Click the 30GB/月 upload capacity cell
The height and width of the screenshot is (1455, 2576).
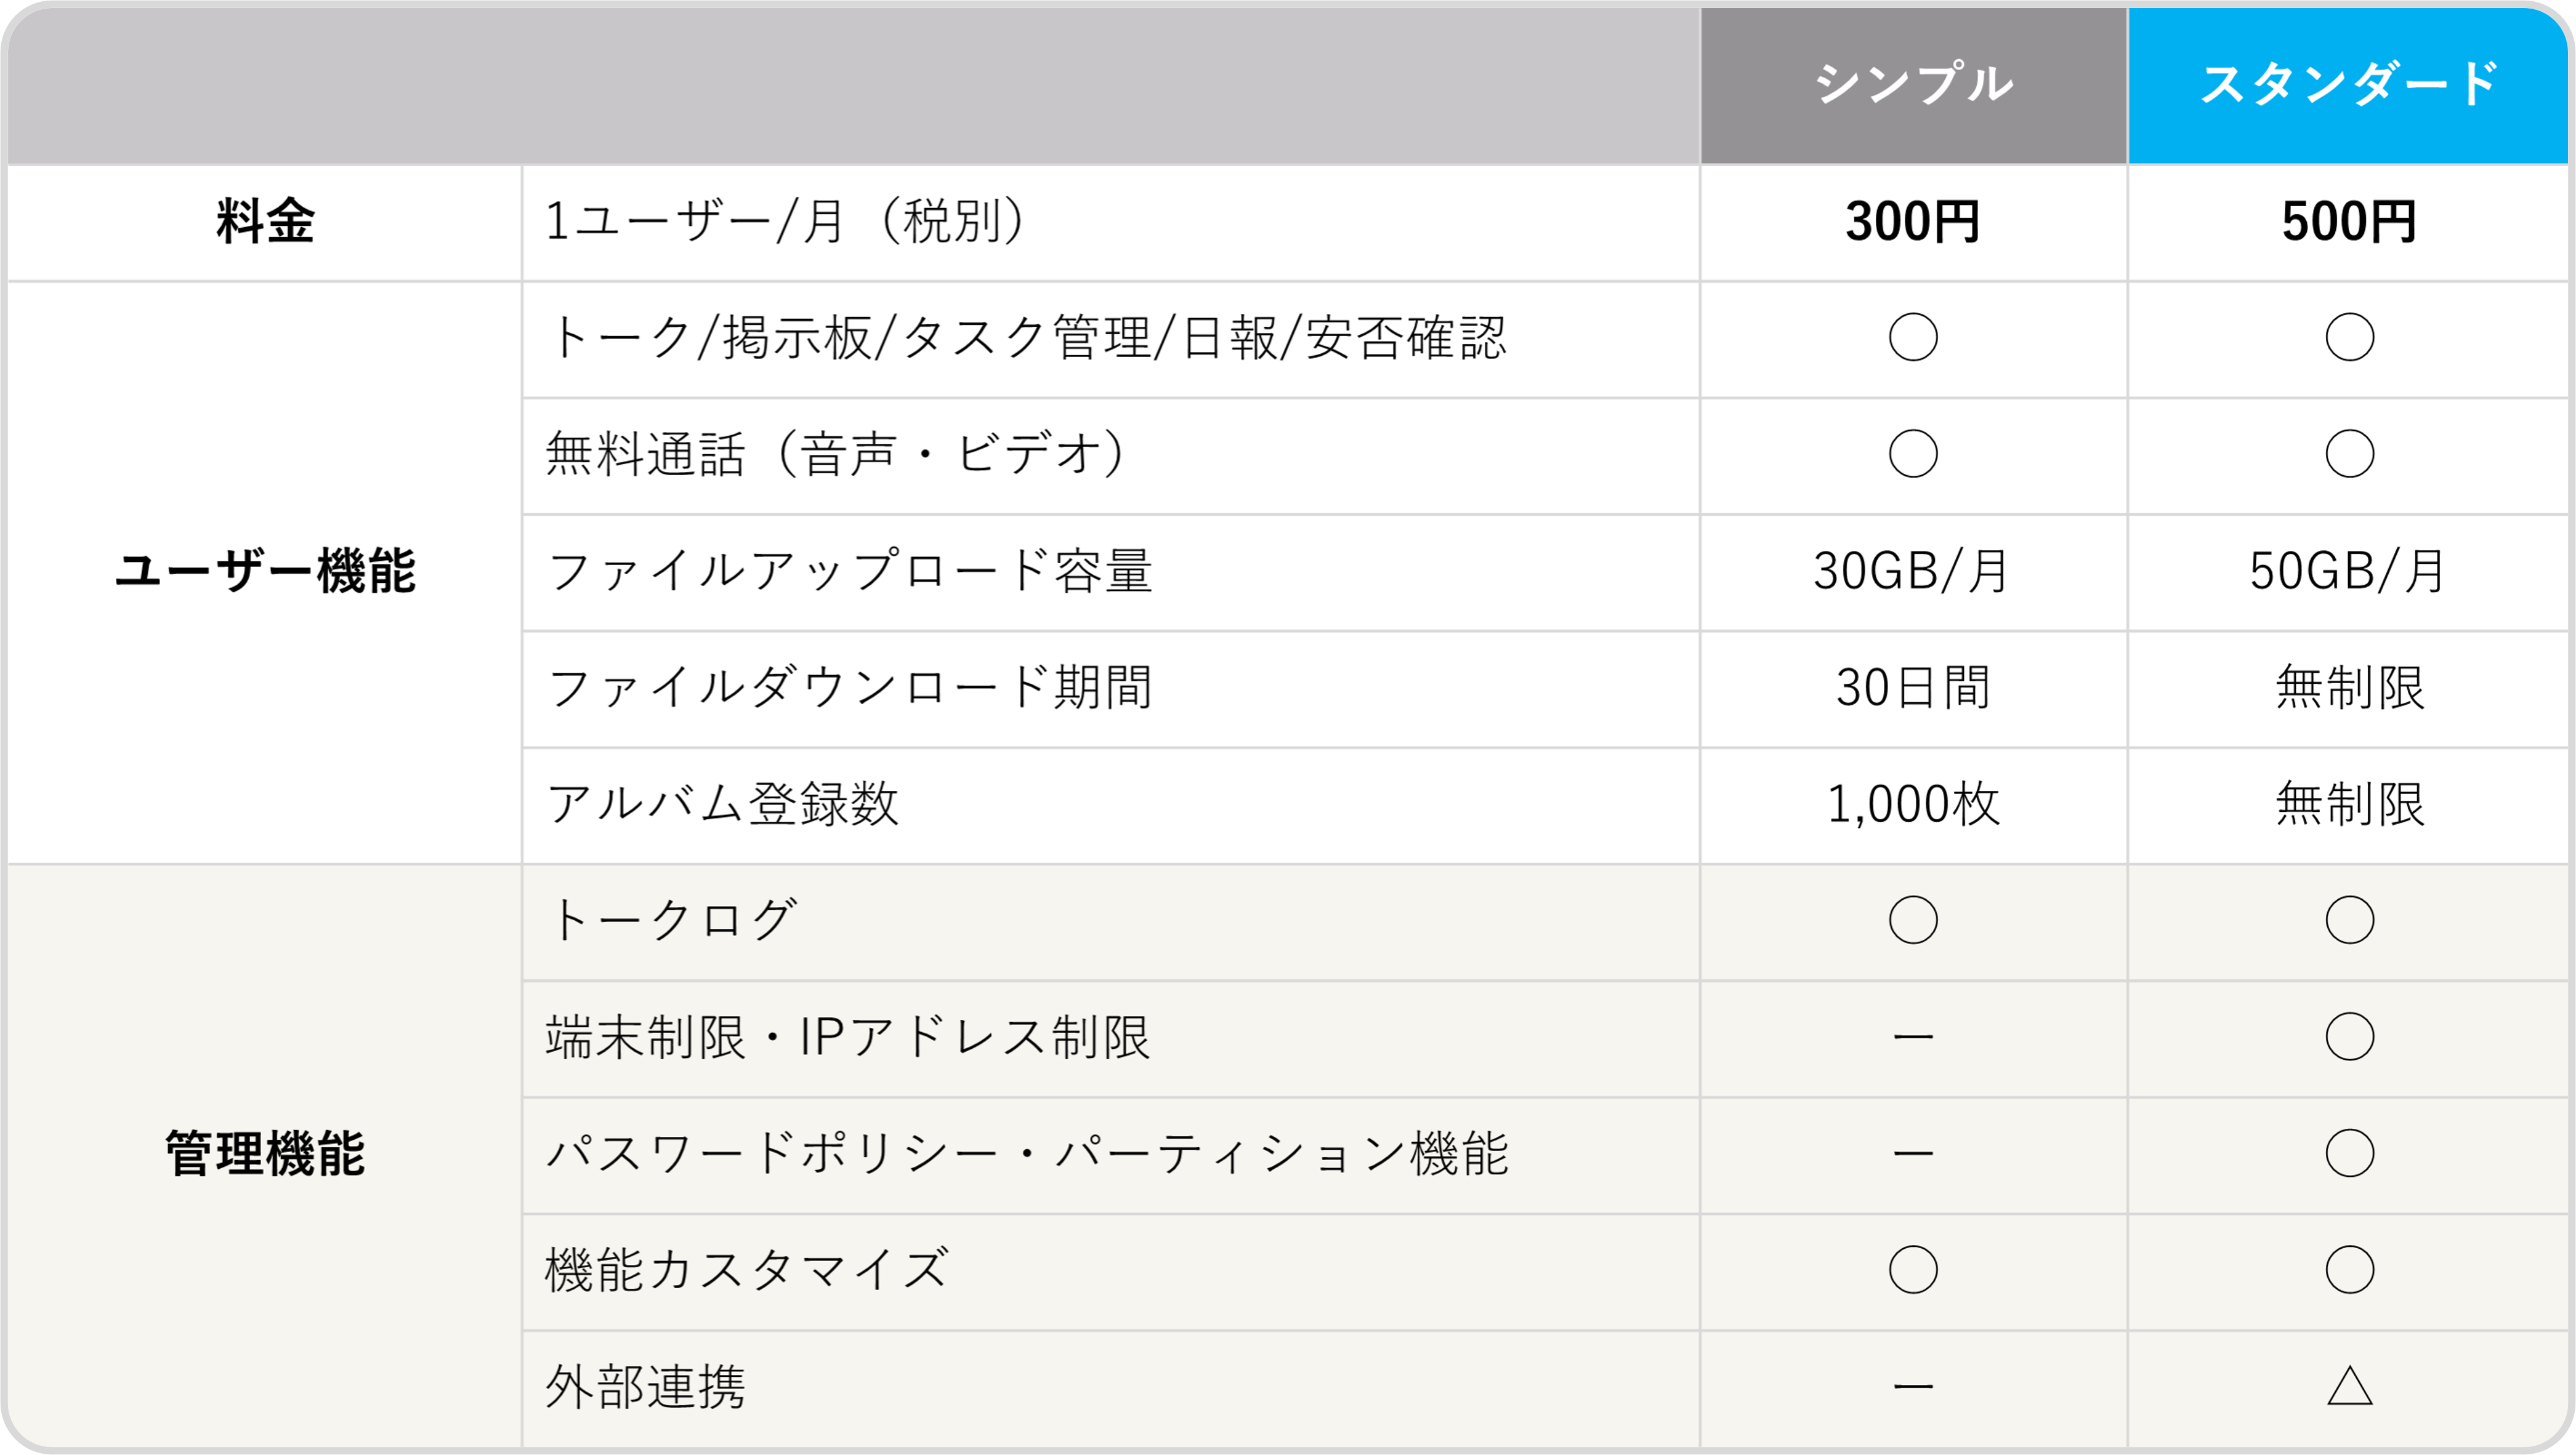point(1913,572)
